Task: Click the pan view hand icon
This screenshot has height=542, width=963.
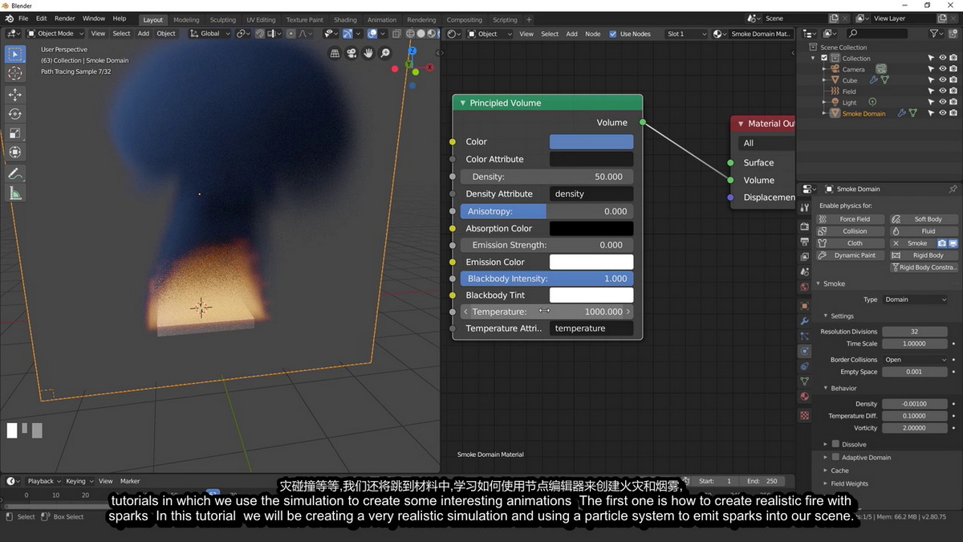Action: 368,53
